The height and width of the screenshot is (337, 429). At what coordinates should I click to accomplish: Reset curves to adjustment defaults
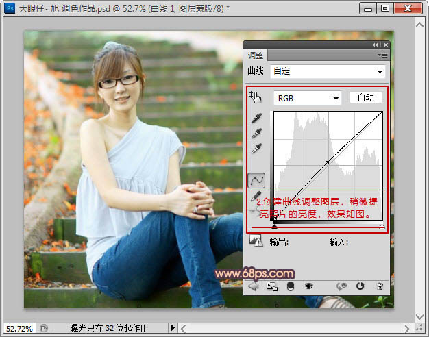361,286
